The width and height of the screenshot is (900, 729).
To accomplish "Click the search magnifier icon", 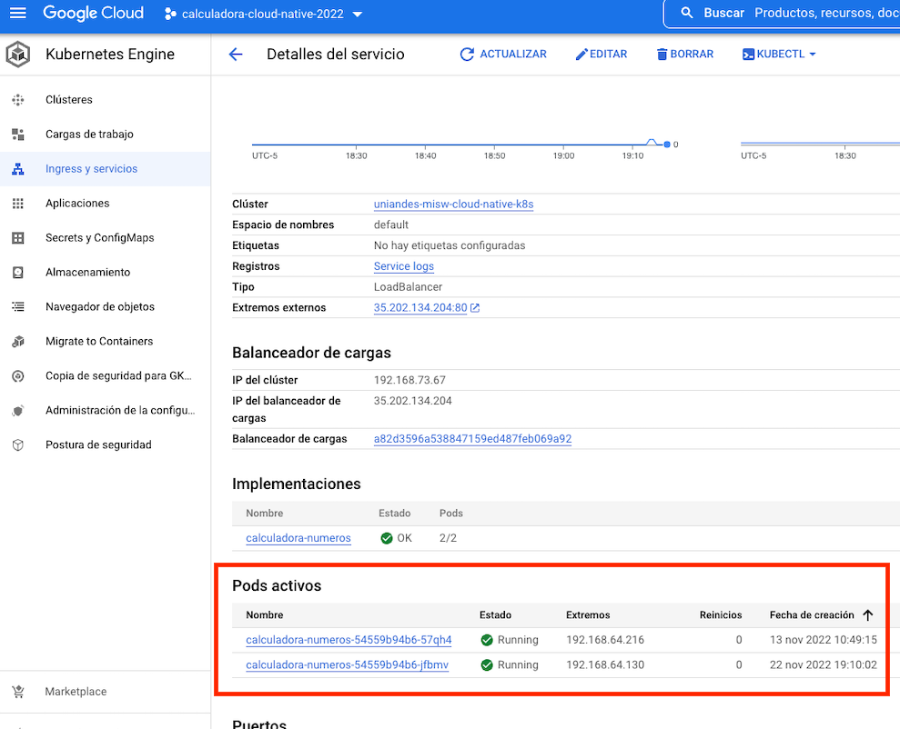I will 686,13.
